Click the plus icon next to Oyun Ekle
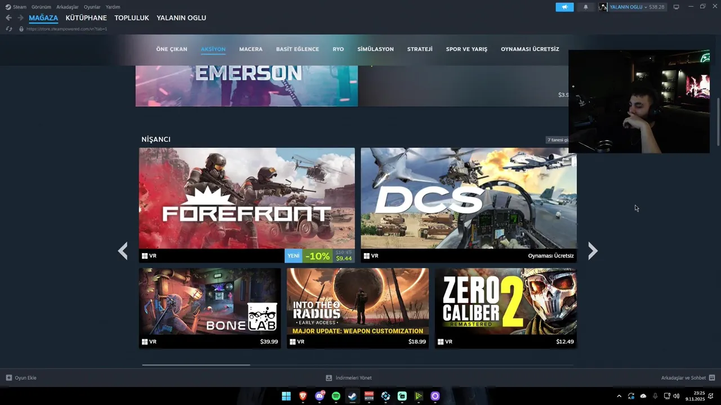This screenshot has width=721, height=405. [8, 378]
